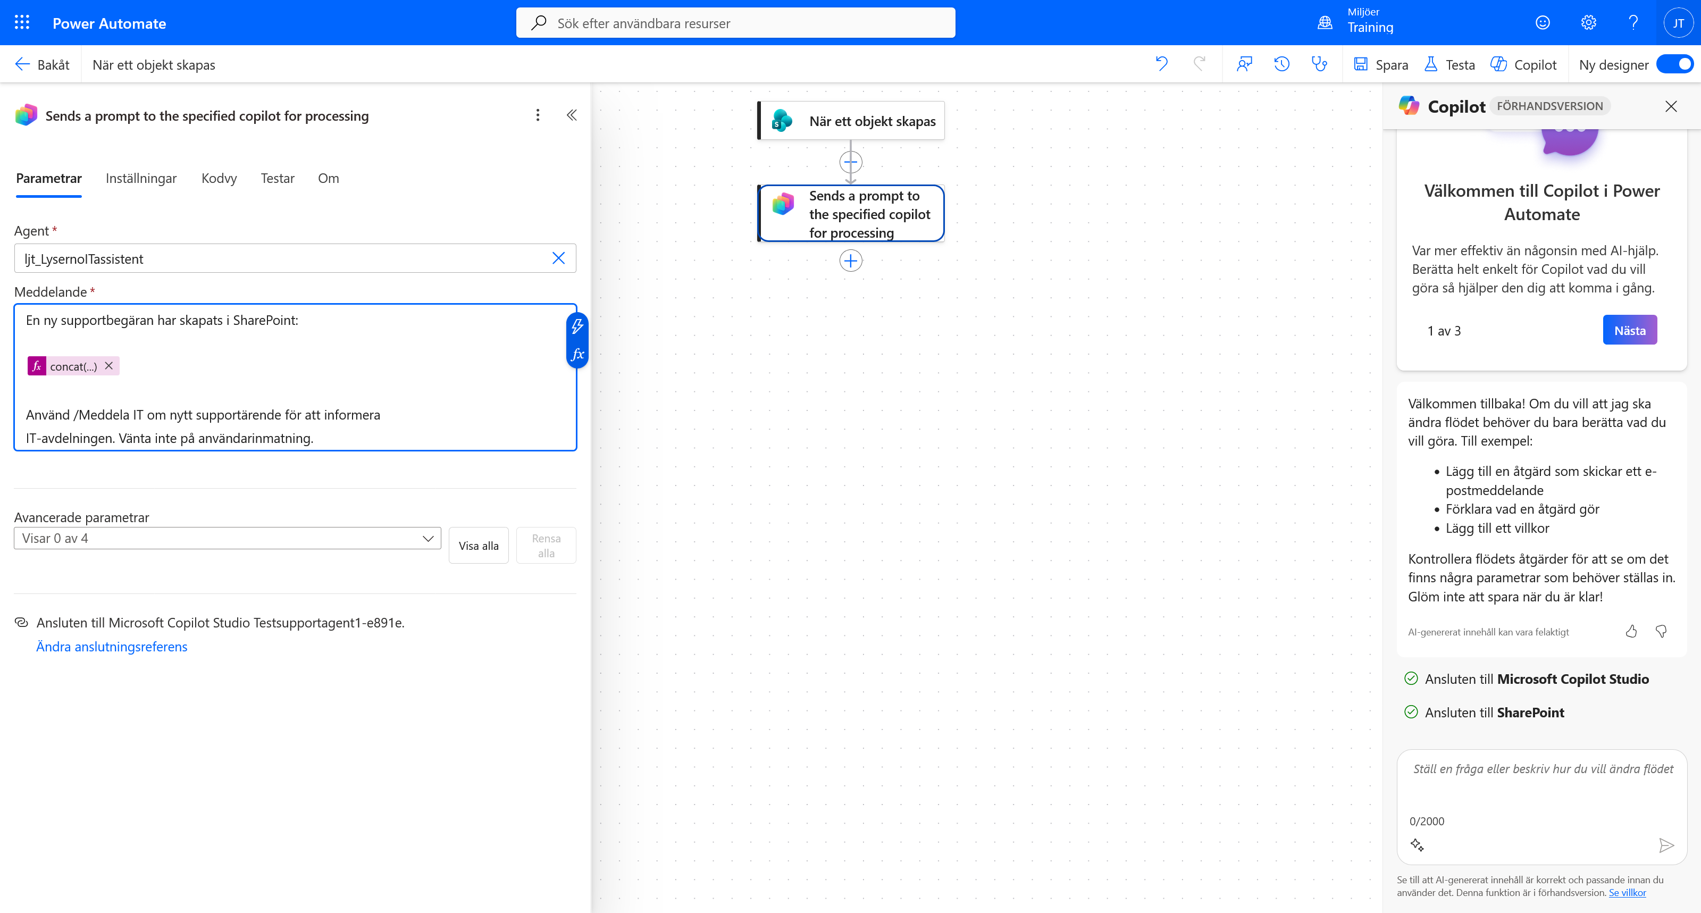Insert expression via fx icon
This screenshot has width=1701, height=913.
[x=577, y=355]
